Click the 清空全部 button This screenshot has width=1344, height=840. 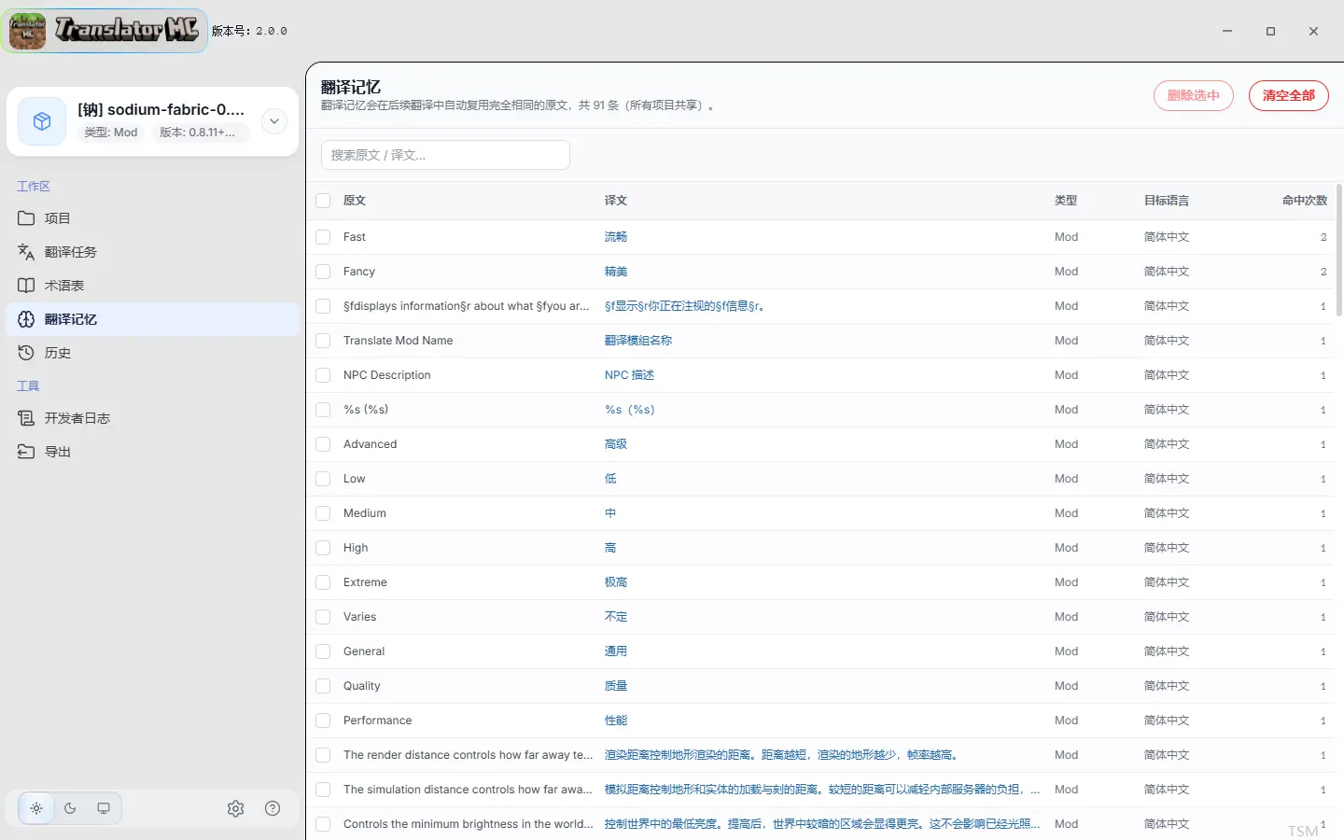tap(1289, 95)
